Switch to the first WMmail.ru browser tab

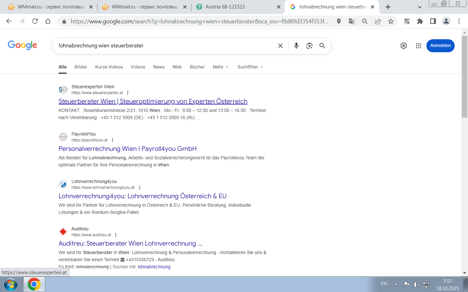50,7
